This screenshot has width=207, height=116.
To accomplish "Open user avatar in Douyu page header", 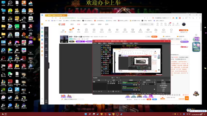I will (184, 24).
